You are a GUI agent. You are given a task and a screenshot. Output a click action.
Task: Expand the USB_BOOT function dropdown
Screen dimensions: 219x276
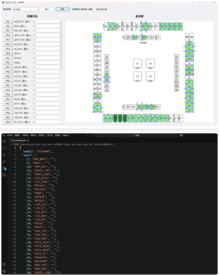(34, 21)
